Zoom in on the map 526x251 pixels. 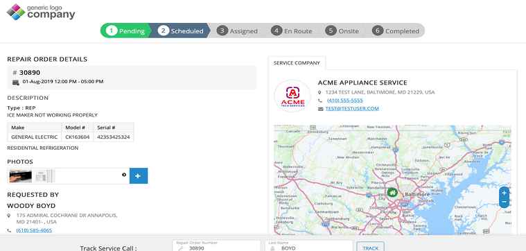(x=504, y=193)
